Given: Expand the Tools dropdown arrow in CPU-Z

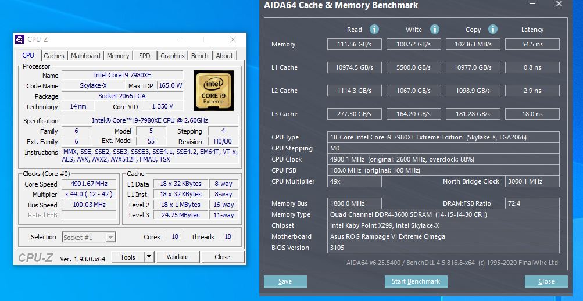Looking at the screenshot, I should [149, 257].
